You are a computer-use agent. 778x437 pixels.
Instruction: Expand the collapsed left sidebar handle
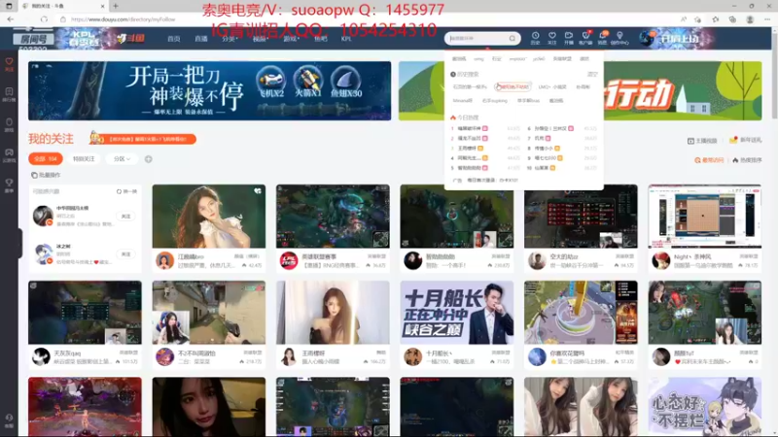click(x=18, y=243)
